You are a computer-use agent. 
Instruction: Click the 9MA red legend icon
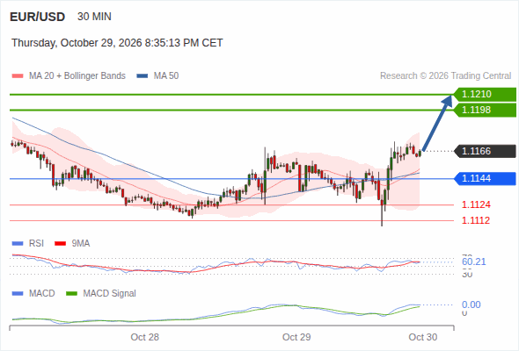[60, 244]
